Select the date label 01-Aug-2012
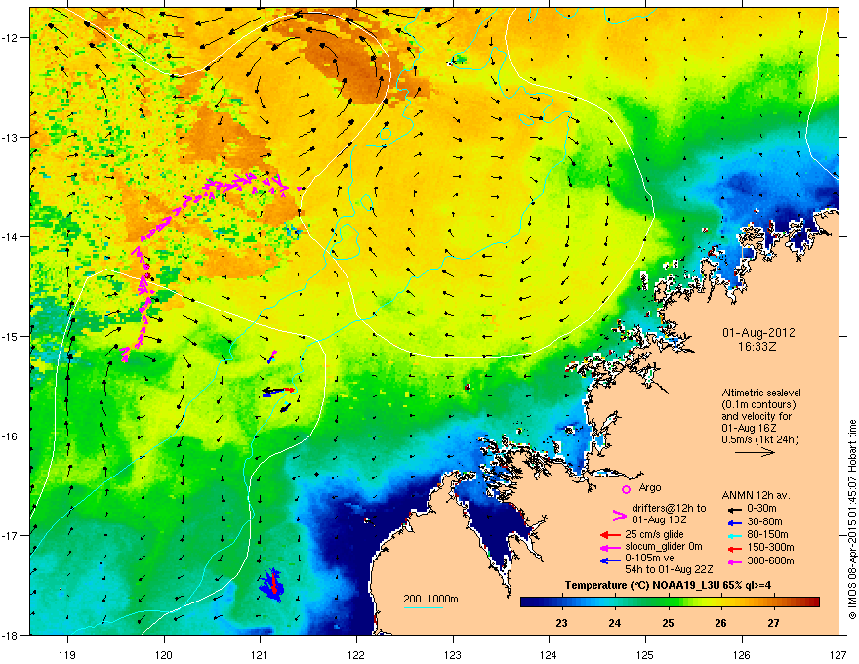This screenshot has width=859, height=664. point(758,333)
